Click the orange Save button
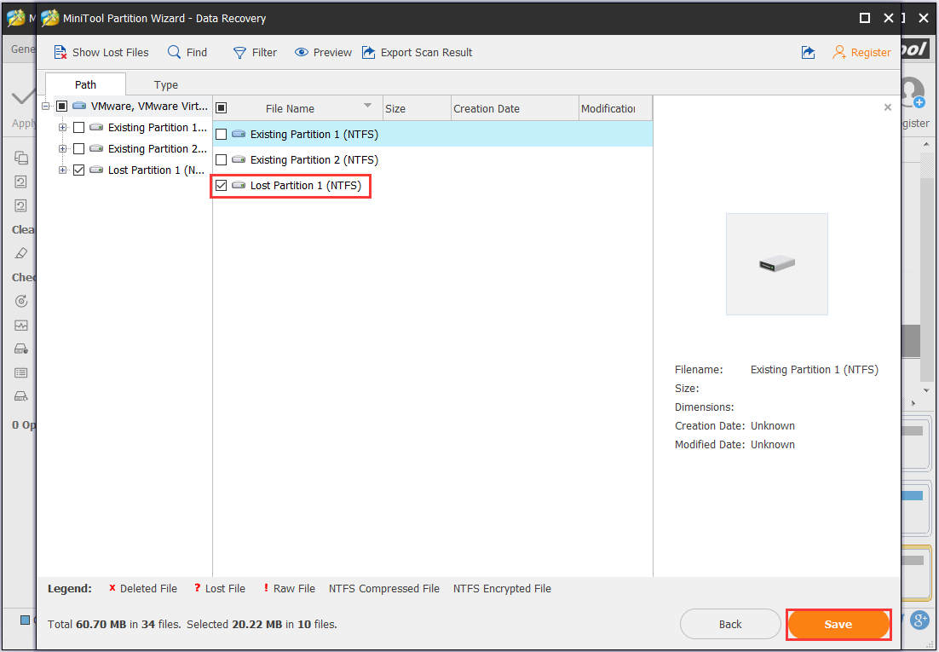Screen dimensions: 939x652 tap(838, 625)
